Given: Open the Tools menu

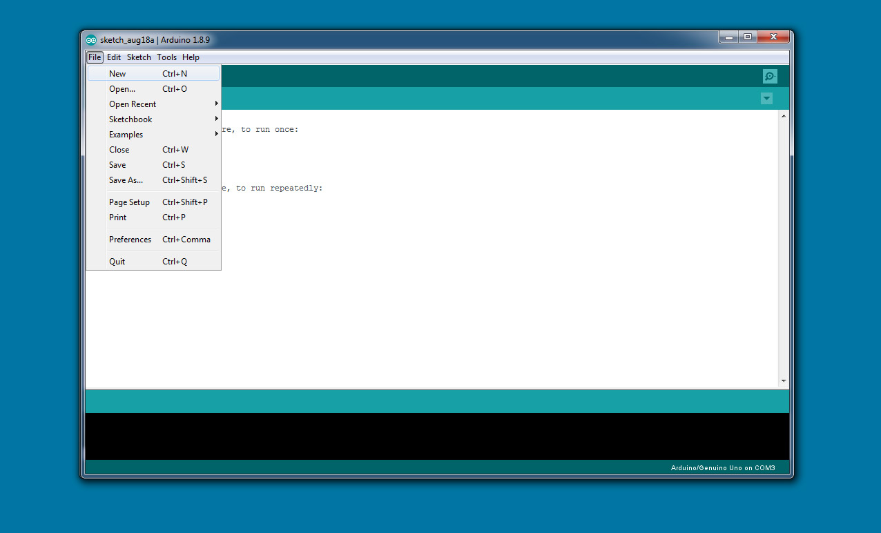Looking at the screenshot, I should (x=166, y=57).
